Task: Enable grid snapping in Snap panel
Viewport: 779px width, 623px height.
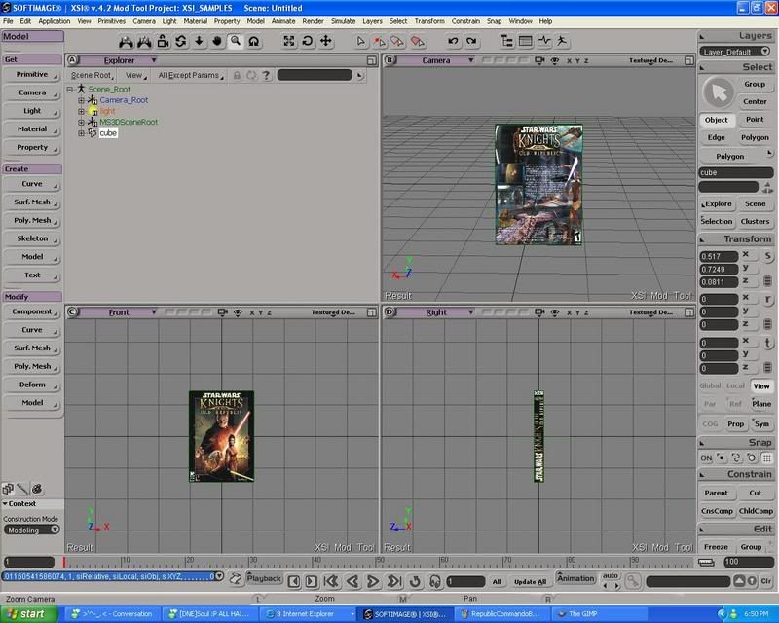Action: pyautogui.click(x=767, y=458)
